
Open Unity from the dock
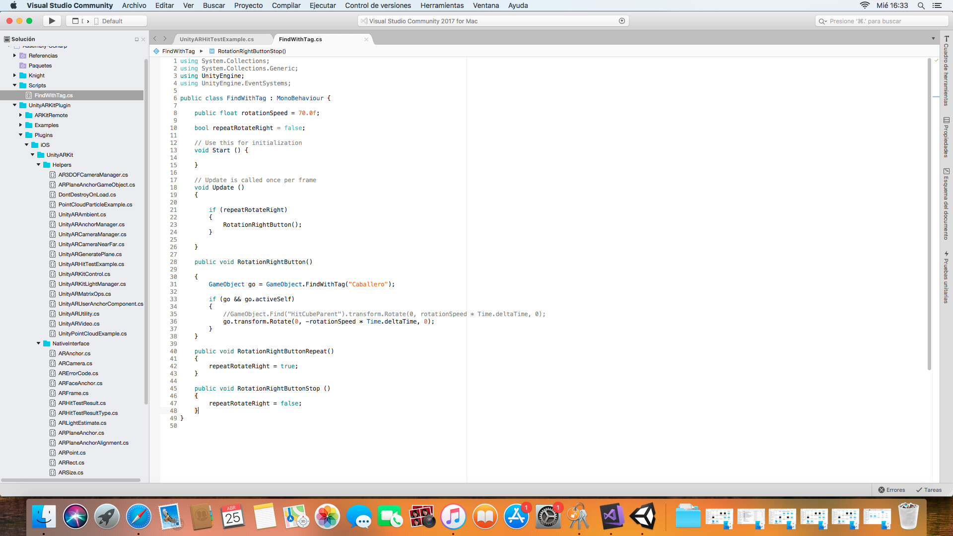pos(643,517)
